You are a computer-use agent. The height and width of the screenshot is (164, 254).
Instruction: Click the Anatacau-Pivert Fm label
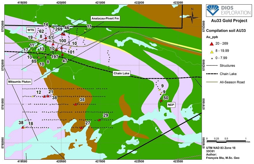105,18
